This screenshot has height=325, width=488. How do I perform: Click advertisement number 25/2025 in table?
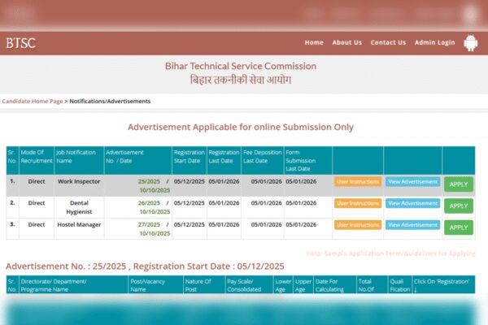tap(149, 181)
